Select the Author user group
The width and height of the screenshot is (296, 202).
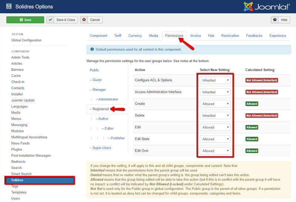point(102,119)
